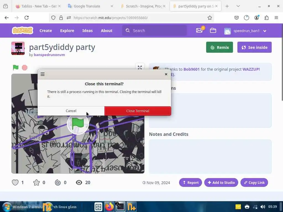Click the terminal taskbar icon
The height and width of the screenshot is (212, 283).
(x=120, y=207)
